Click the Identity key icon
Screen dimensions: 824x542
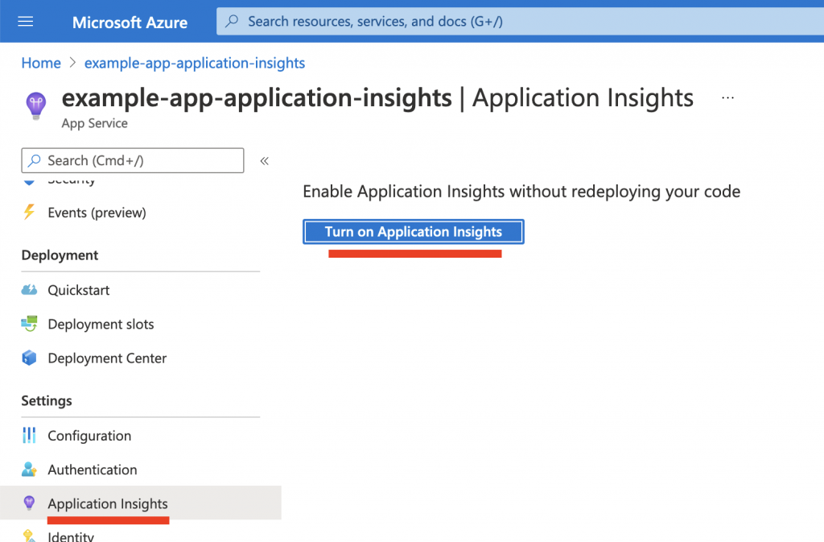(x=30, y=536)
